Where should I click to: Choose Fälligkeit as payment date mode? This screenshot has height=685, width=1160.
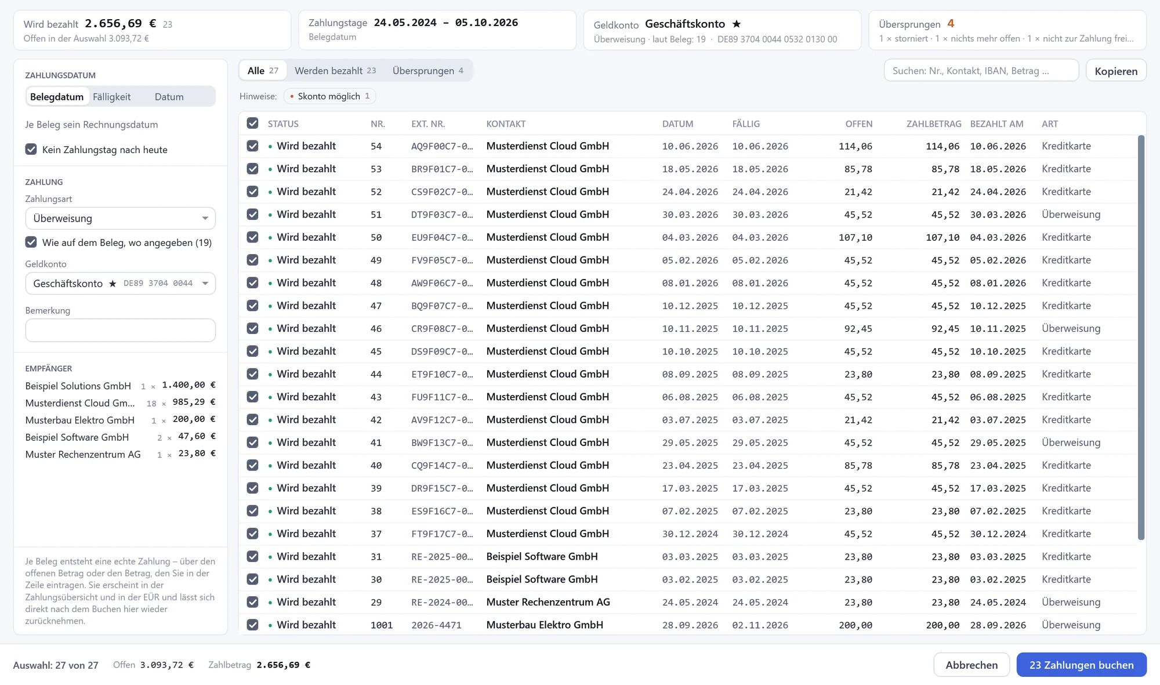(x=112, y=97)
